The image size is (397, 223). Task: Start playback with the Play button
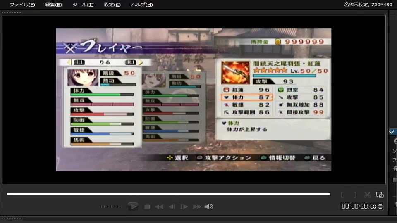133,206
